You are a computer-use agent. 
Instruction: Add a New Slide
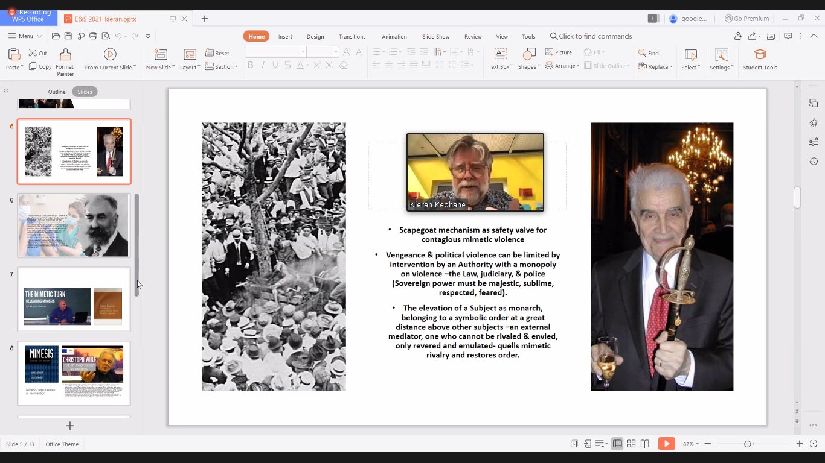point(160,60)
